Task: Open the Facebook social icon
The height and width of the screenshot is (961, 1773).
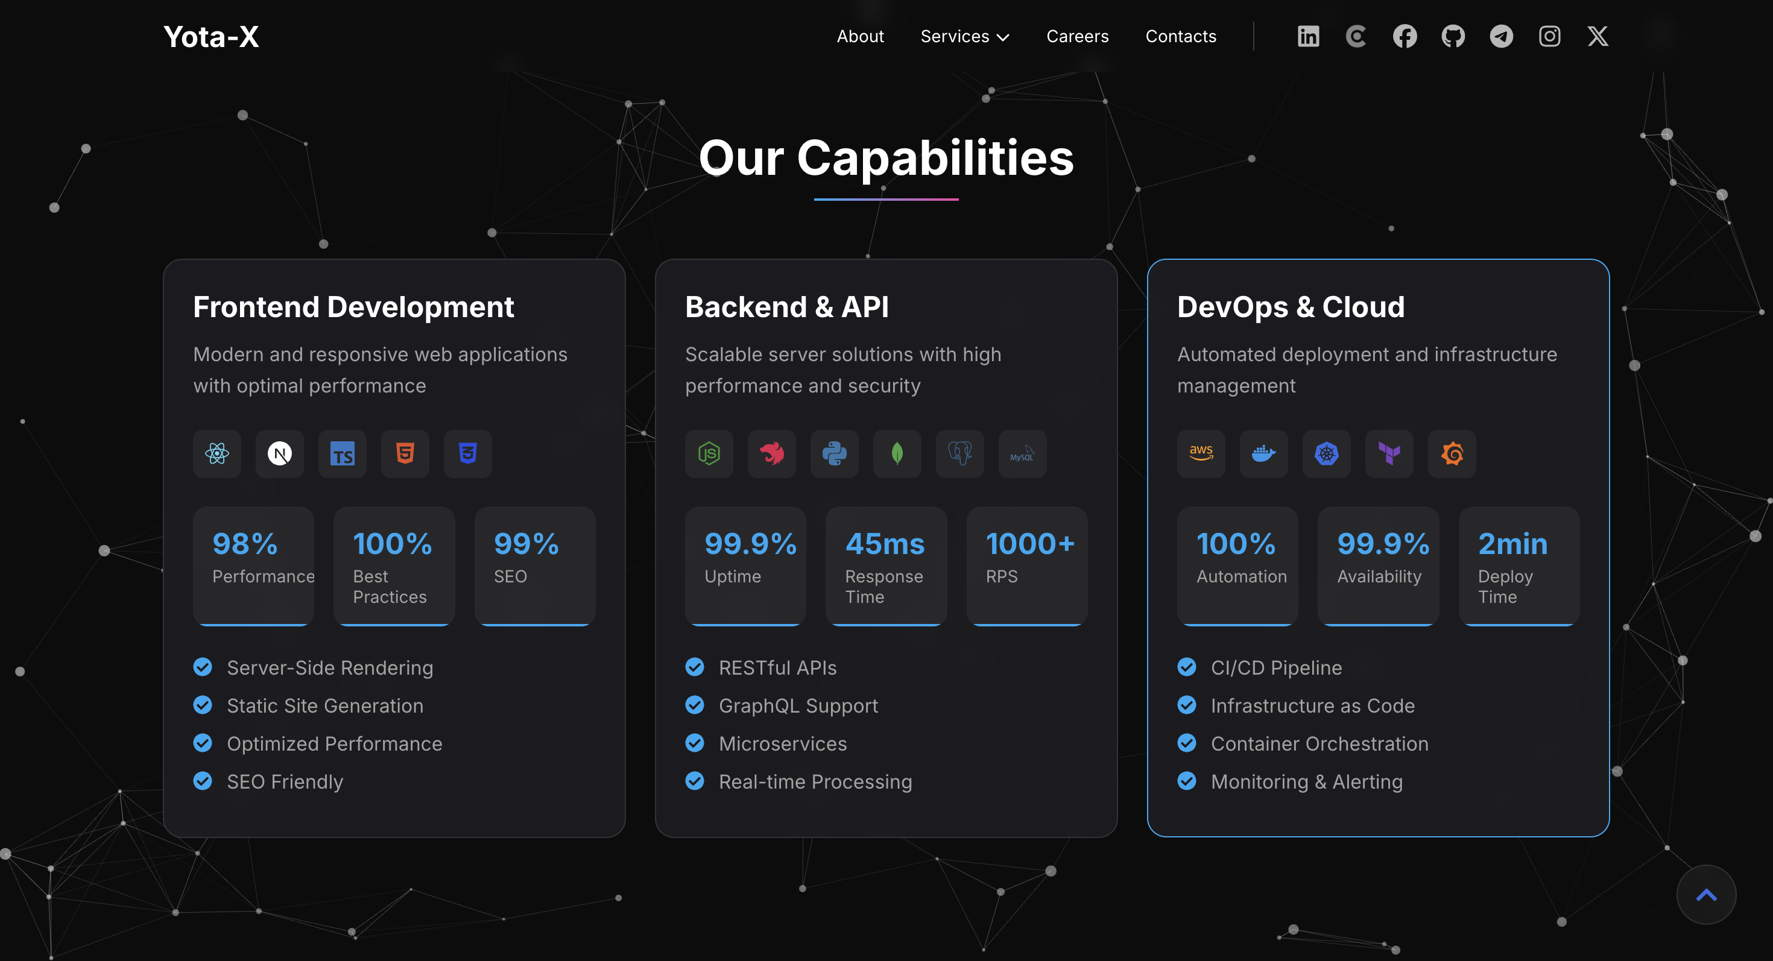Action: [x=1405, y=36]
